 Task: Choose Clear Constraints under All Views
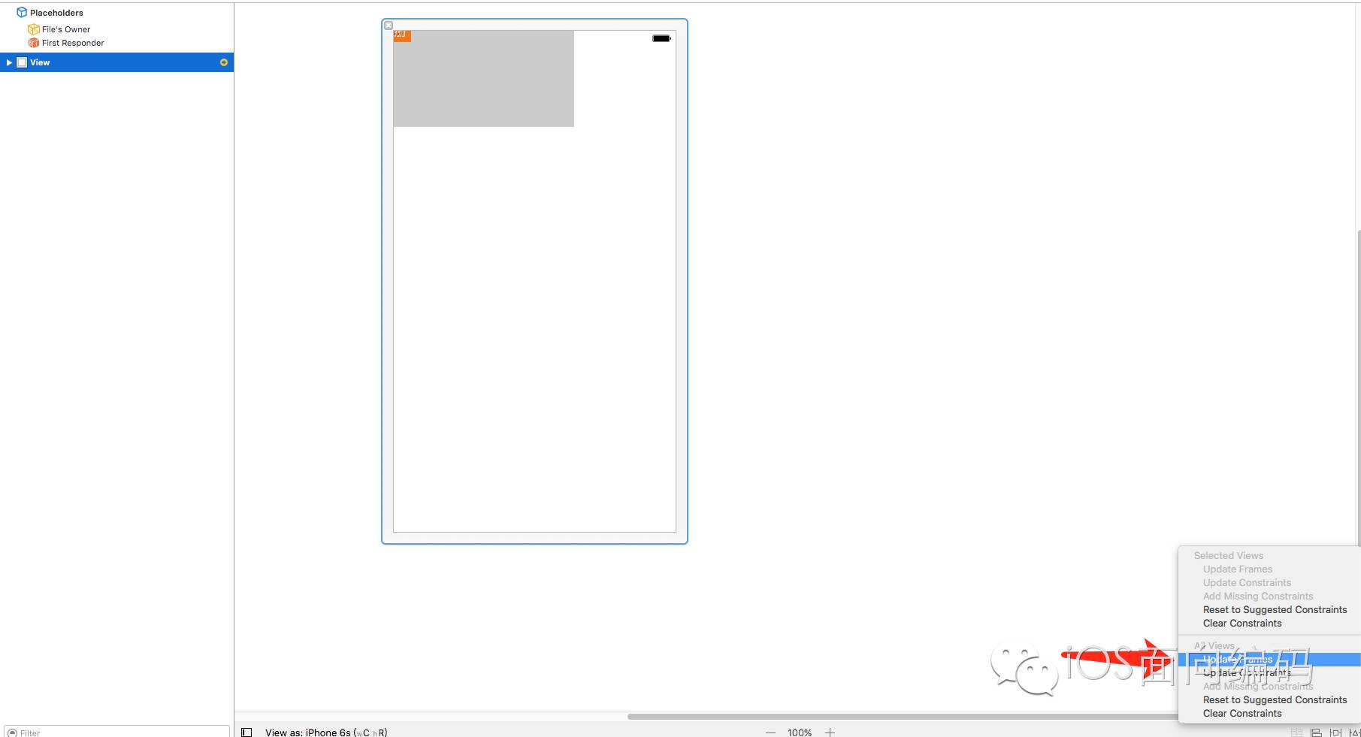tap(1242, 714)
